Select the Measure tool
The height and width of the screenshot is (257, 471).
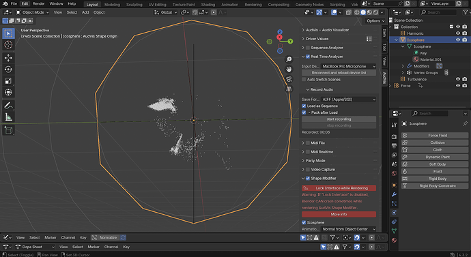8,117
